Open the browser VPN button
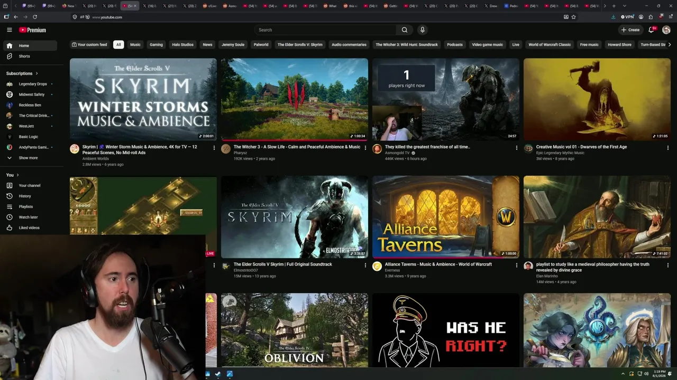 627,17
